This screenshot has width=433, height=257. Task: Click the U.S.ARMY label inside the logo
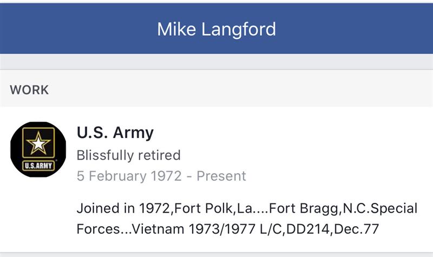[x=38, y=166]
